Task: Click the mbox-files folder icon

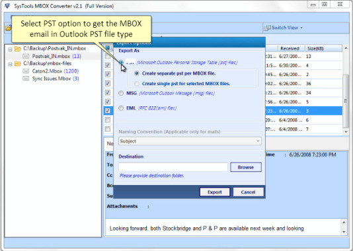Action: click(18, 63)
